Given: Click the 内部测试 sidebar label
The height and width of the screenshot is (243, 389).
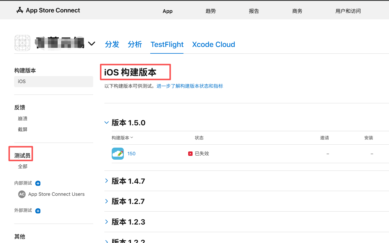Looking at the screenshot, I should (23, 183).
